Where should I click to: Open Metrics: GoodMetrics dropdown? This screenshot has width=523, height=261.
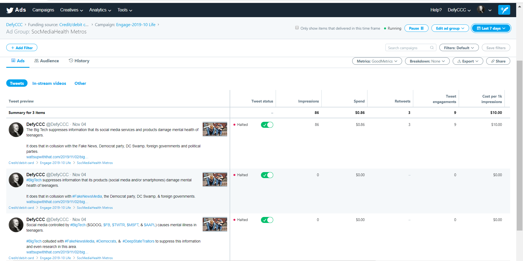377,61
